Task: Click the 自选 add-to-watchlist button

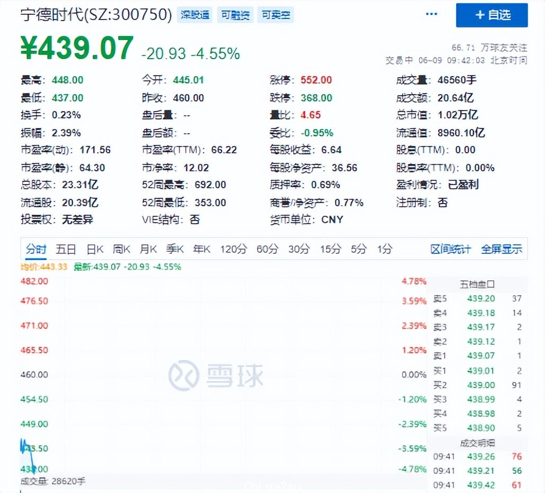Action: [x=492, y=15]
